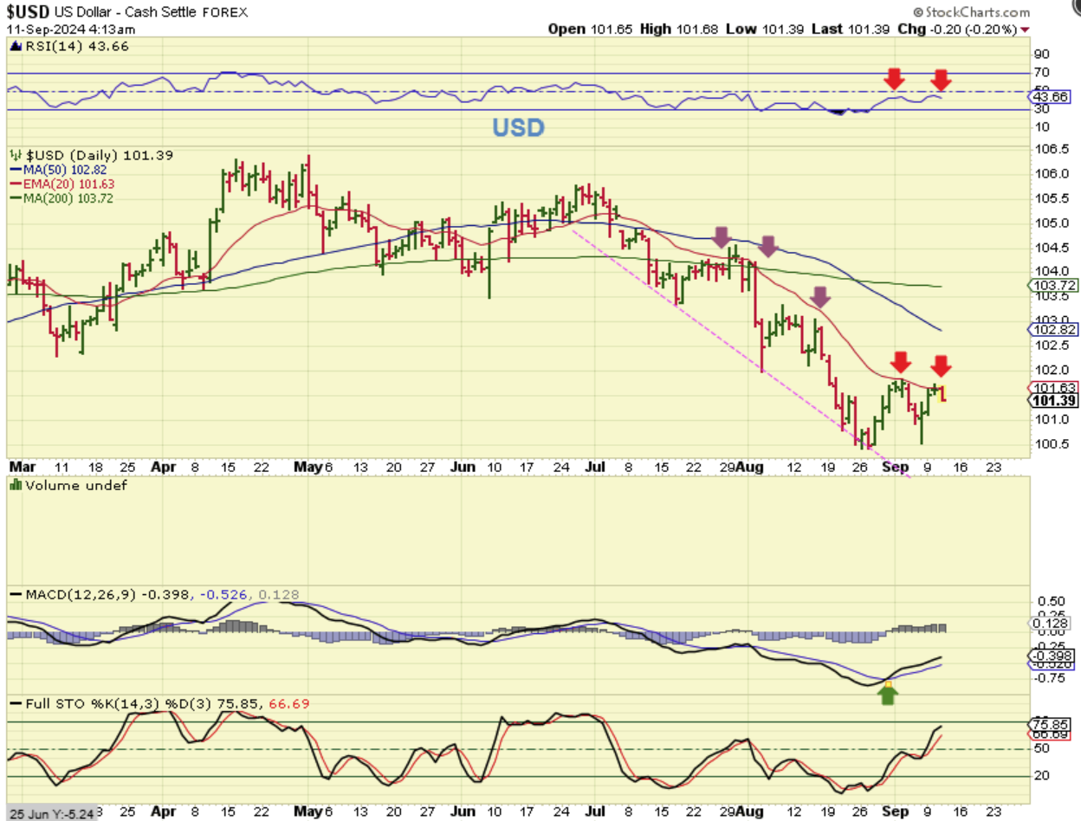
Task: Click the 101.39 last-price tag on right axis
Action: [x=1054, y=400]
